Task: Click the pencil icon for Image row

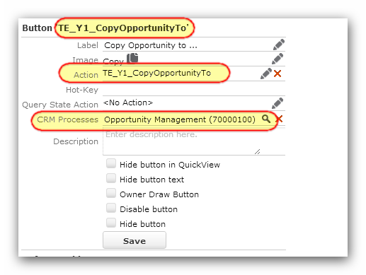Action: pos(278,59)
